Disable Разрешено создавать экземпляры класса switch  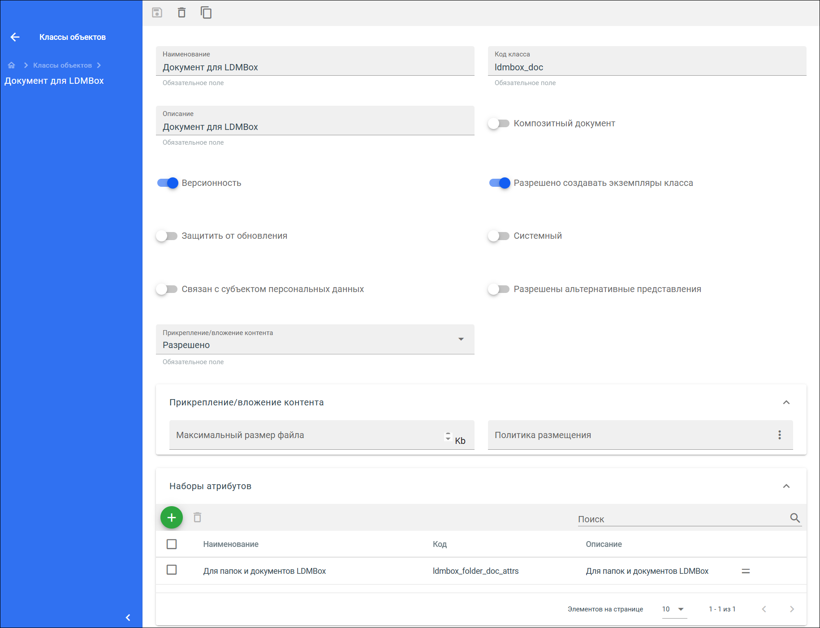click(500, 183)
